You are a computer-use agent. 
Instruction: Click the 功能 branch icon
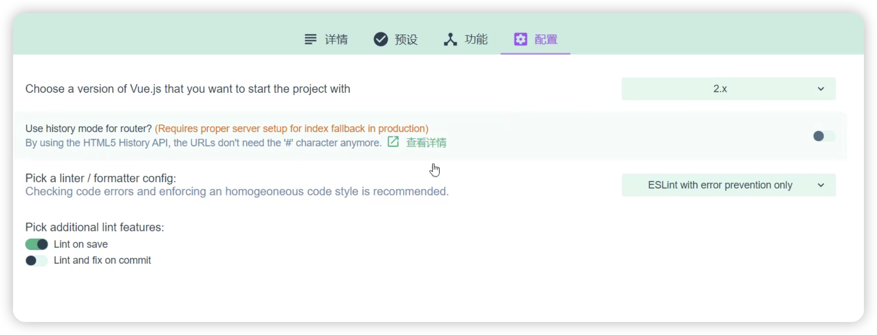[450, 39]
